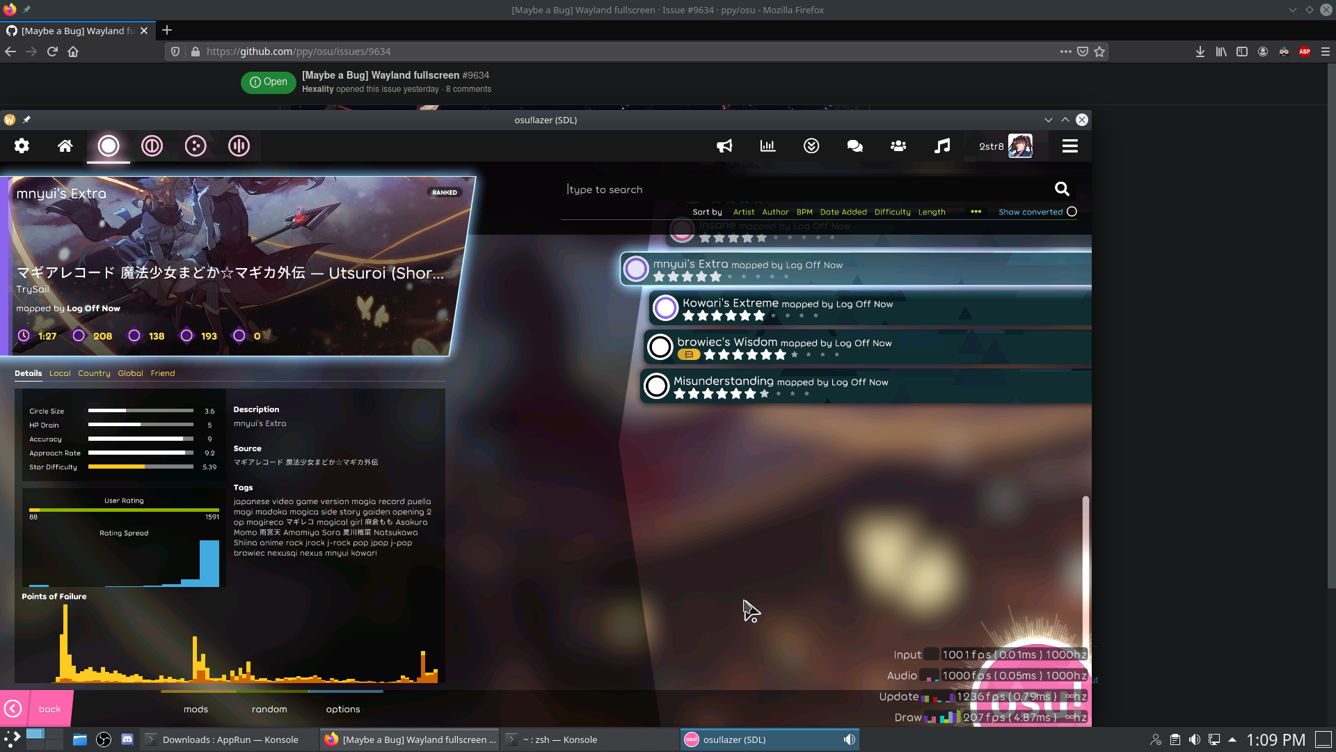Image resolution: width=1336 pixels, height=752 pixels.
Task: Open the music player note icon
Action: [x=941, y=146]
